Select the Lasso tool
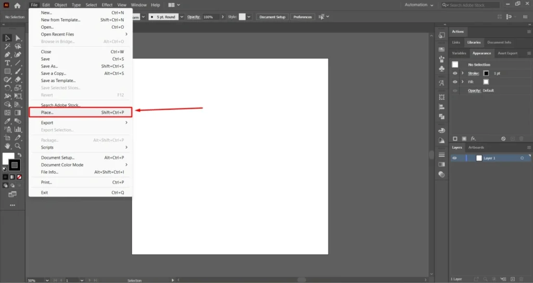Image resolution: width=533 pixels, height=283 pixels. tap(18, 46)
